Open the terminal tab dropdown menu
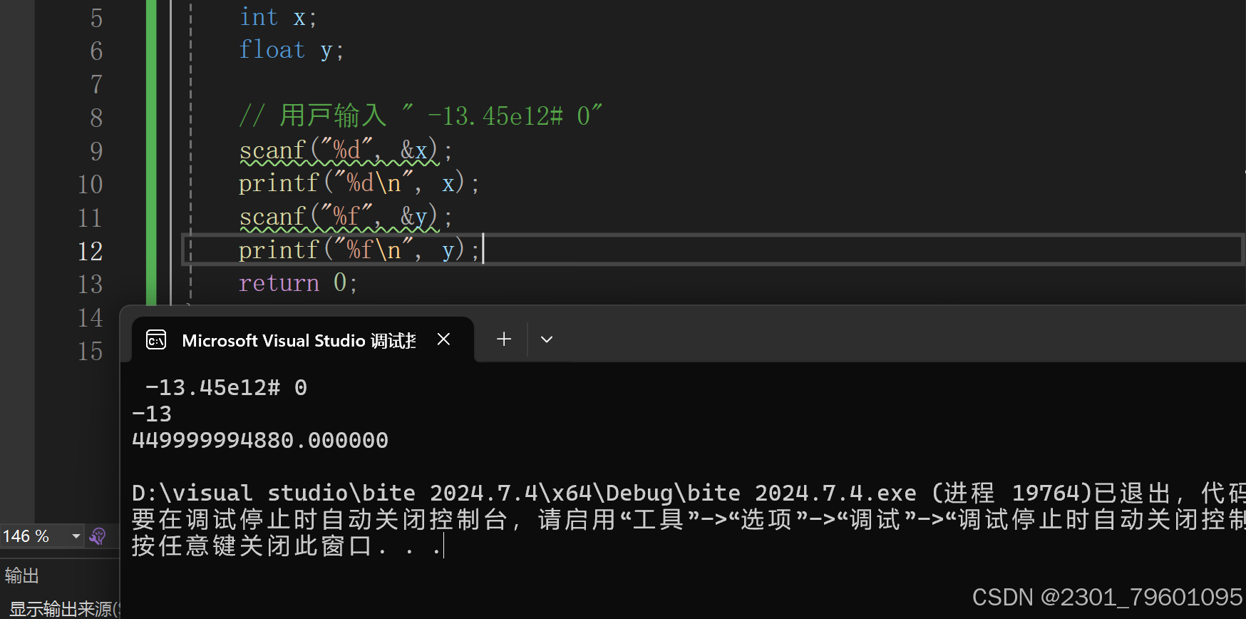 pyautogui.click(x=547, y=339)
